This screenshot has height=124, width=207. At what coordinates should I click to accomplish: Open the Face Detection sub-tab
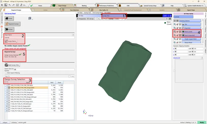74,10
